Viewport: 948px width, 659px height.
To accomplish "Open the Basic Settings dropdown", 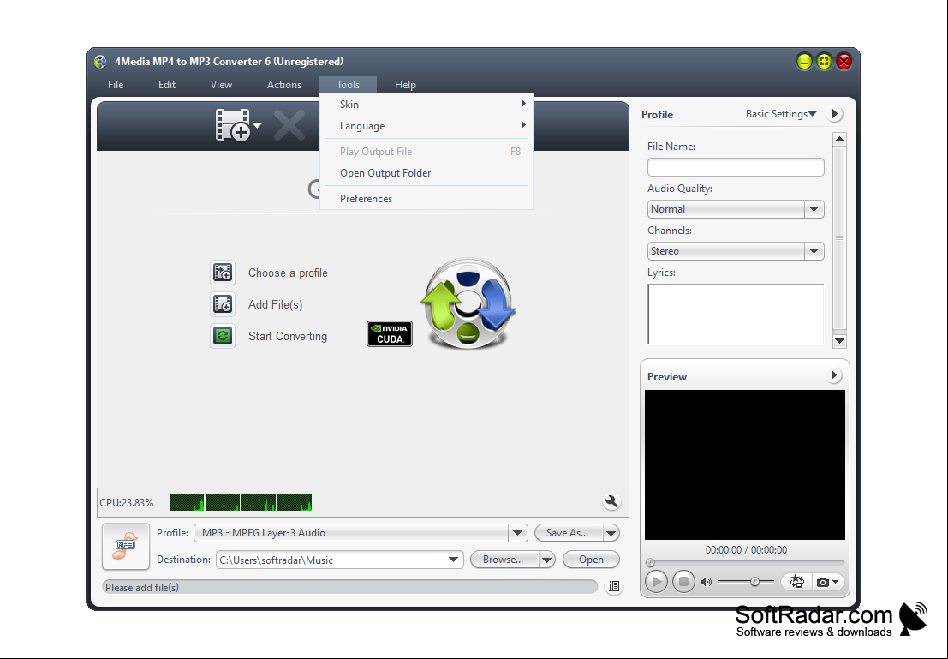I will coord(780,114).
